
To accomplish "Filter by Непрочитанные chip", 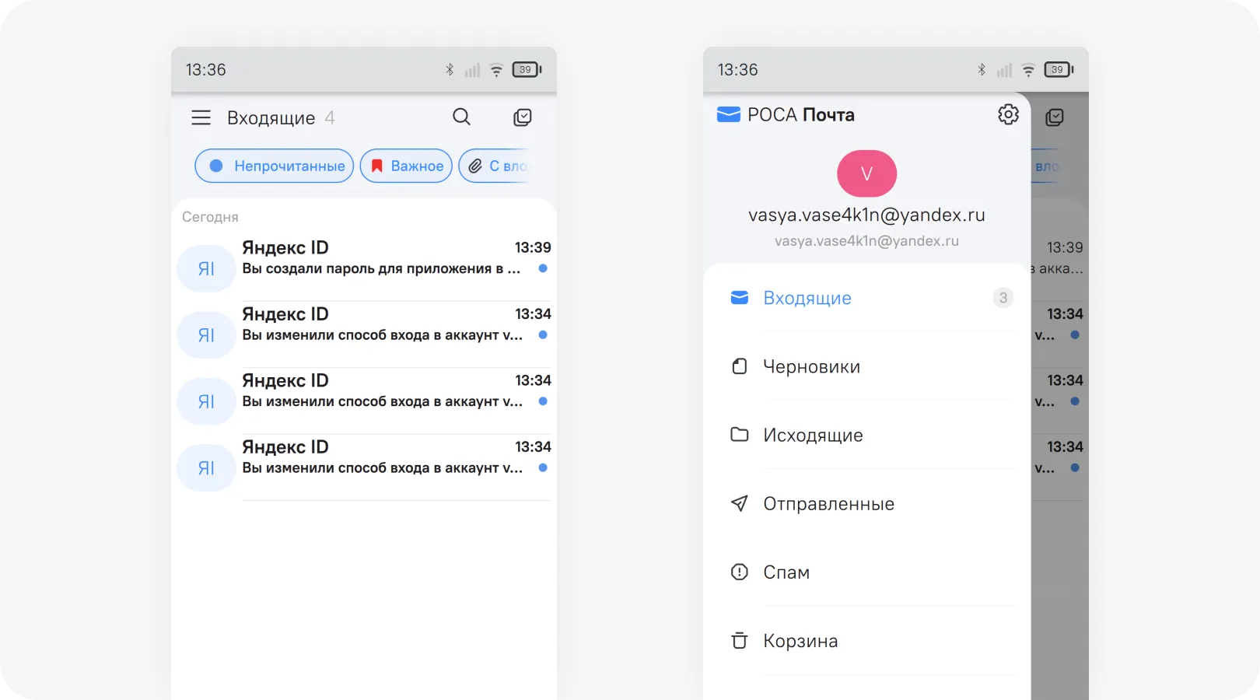I will click(x=275, y=166).
